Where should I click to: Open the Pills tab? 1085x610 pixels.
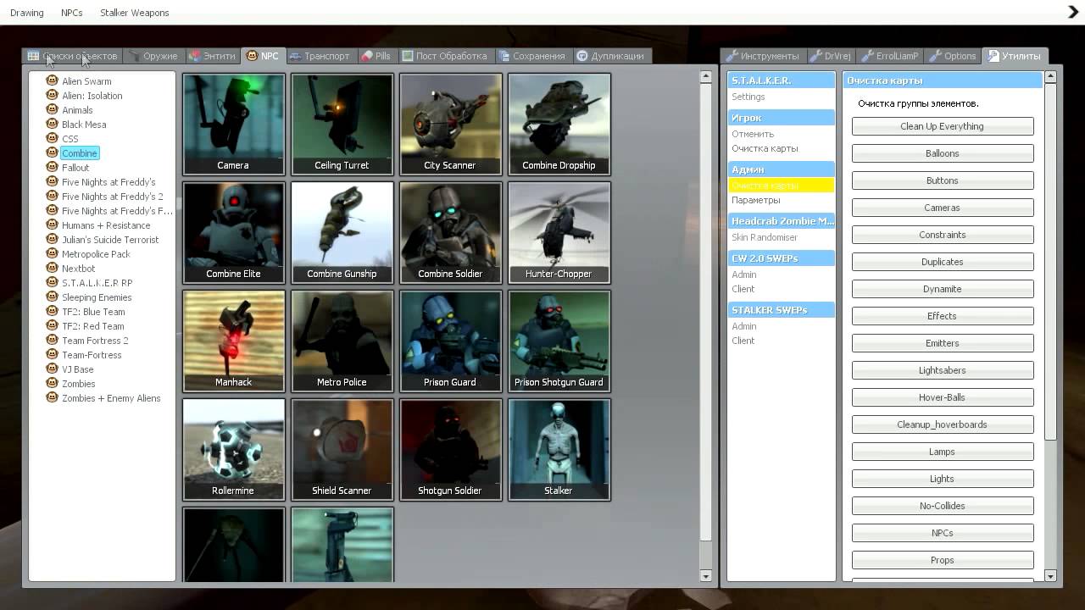click(376, 56)
